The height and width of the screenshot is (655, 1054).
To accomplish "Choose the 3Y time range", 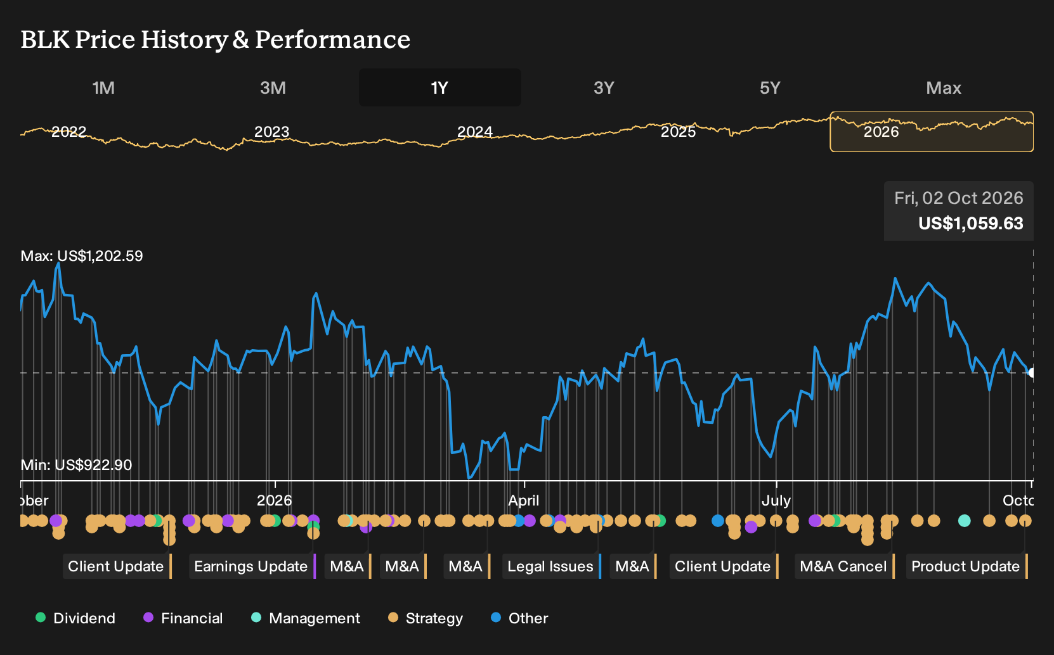I will (604, 87).
